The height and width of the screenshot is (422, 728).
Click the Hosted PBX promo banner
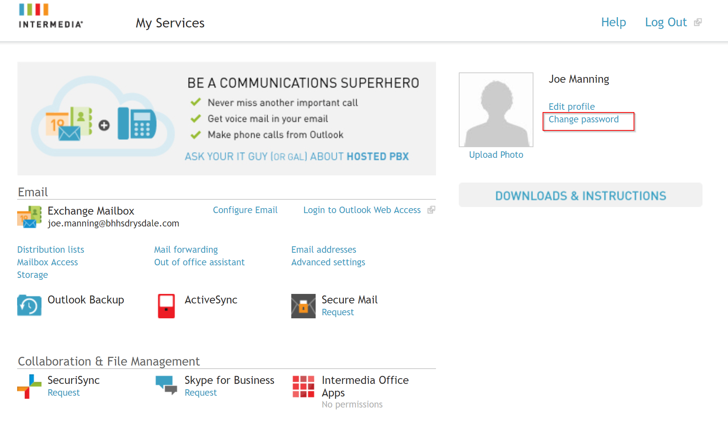point(227,119)
